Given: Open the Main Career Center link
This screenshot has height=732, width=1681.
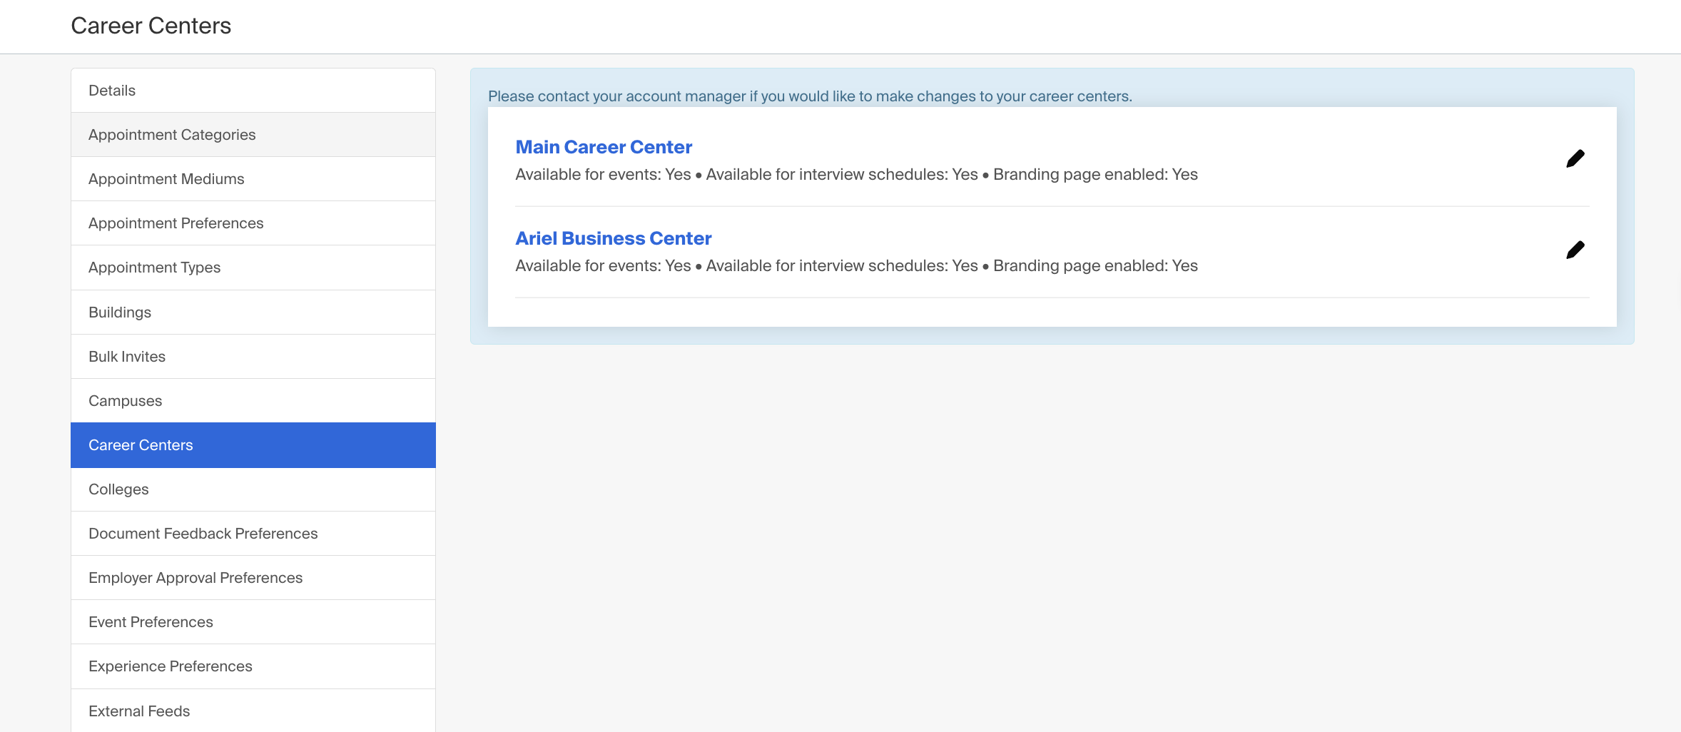Looking at the screenshot, I should point(604,147).
